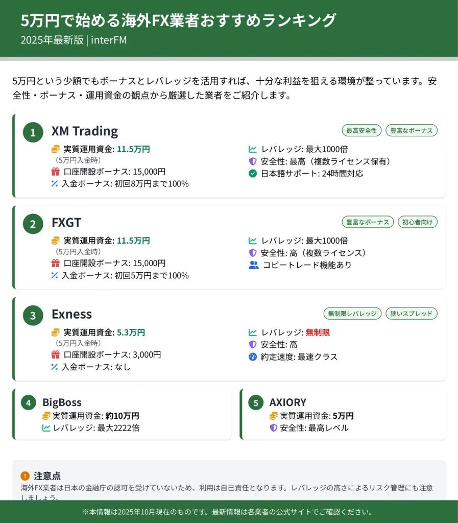This screenshot has height=523, width=458.
Task: Select the 最高安全性 tag on XM Trading
Action: click(361, 131)
